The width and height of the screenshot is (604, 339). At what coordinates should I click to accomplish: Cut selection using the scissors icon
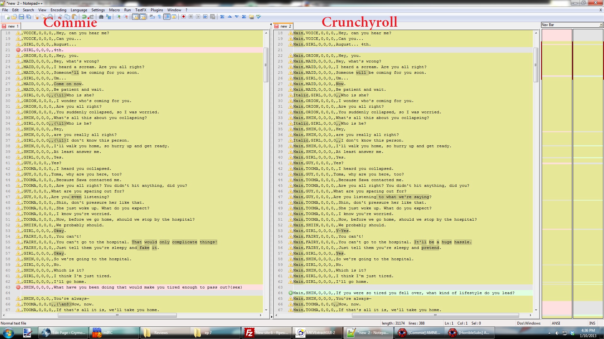[x=60, y=17]
